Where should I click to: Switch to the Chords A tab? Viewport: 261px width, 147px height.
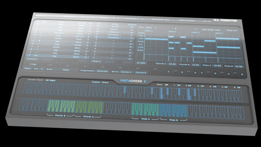coord(33,59)
